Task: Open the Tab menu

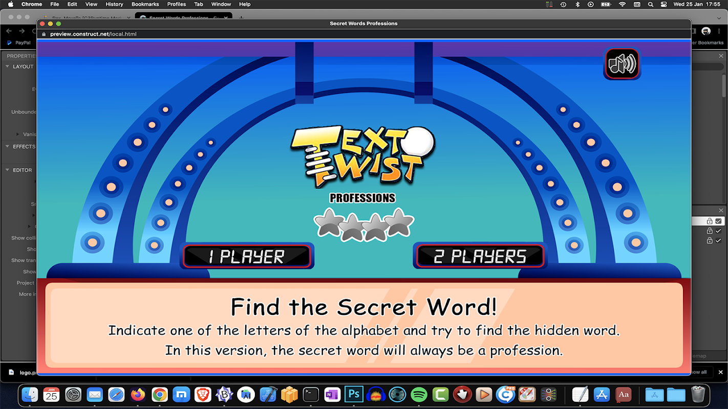Action: 199,4
